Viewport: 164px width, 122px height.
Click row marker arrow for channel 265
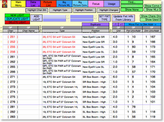(1, 67)
